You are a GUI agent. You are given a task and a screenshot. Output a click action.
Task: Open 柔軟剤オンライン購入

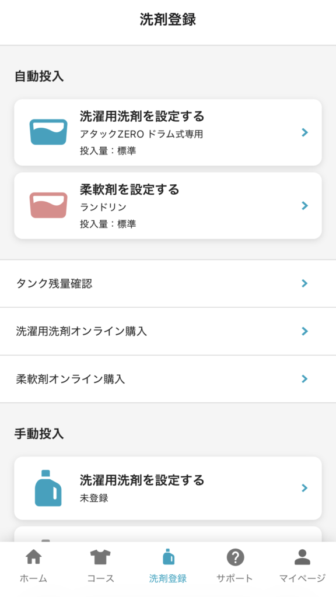click(168, 379)
